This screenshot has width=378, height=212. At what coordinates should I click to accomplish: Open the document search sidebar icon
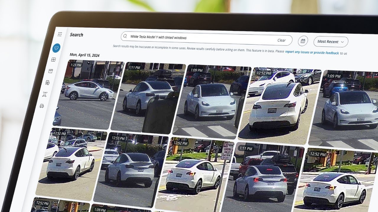coord(48,83)
